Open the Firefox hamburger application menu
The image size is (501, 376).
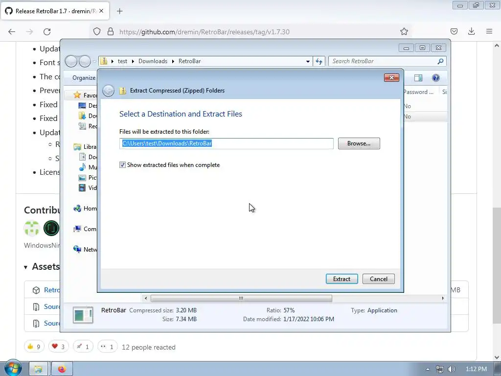(489, 31)
